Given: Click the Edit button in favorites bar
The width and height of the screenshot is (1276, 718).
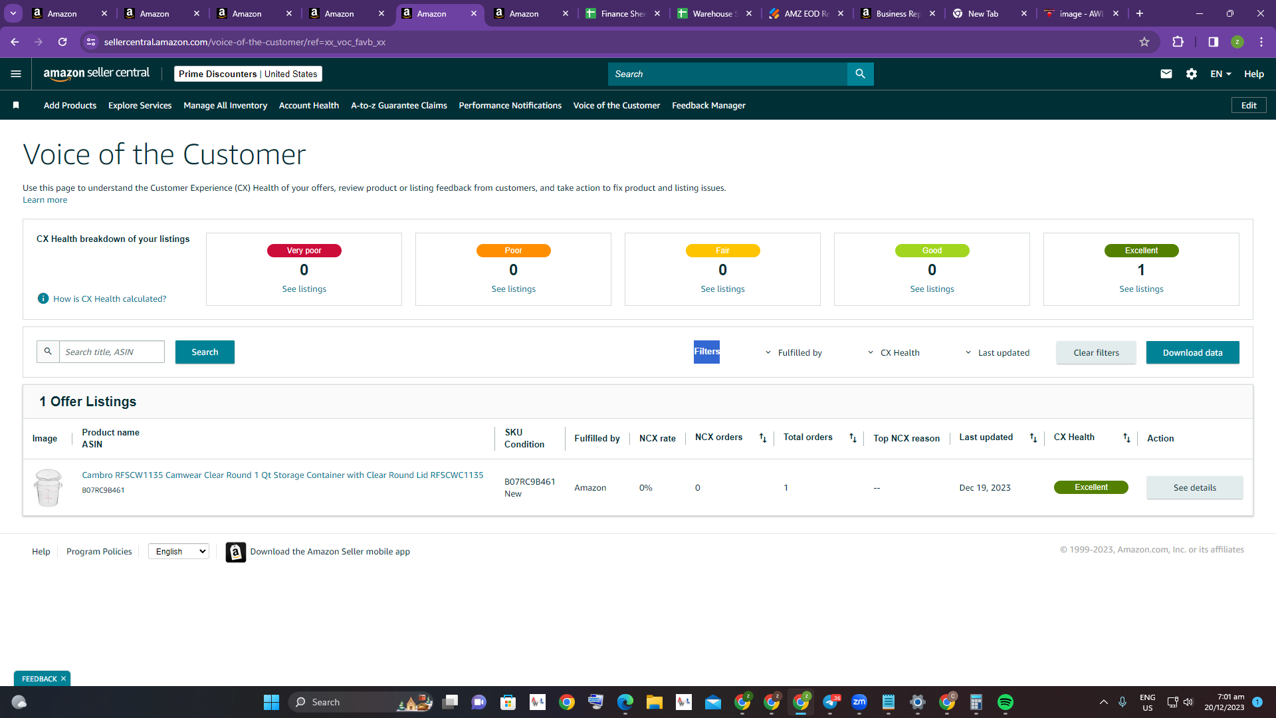Looking at the screenshot, I should pyautogui.click(x=1249, y=106).
